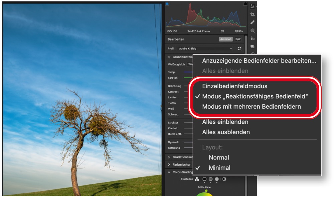Open the Weißabgleich dropdown
Image resolution: width=334 pixels, height=198 pixels.
pos(190,64)
